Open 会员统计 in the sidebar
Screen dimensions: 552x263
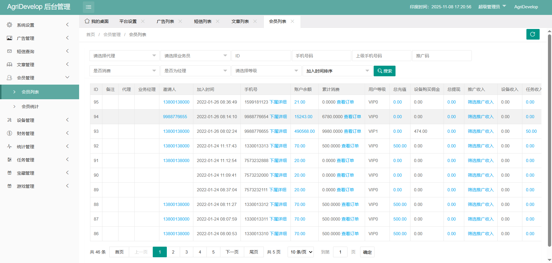click(x=30, y=107)
